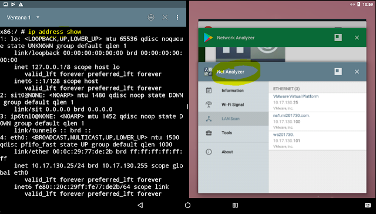Select the VMware Virtual Platform device entry
The image size is (376, 214).
click(x=317, y=102)
